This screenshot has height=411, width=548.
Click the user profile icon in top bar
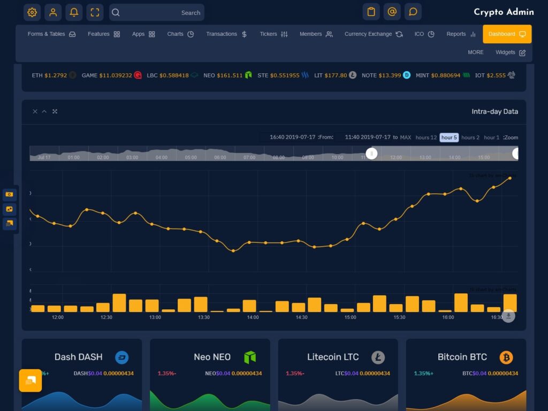[52, 12]
